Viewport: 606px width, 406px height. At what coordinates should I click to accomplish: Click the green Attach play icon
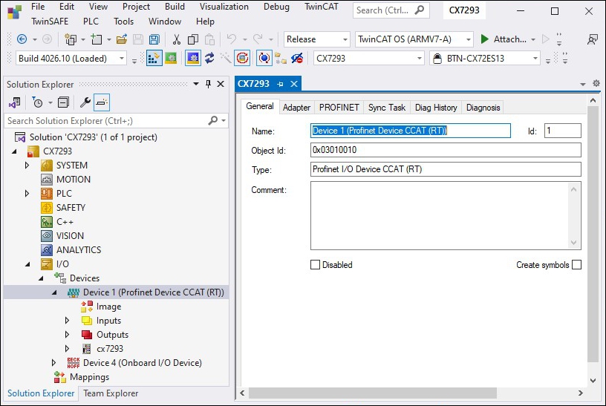(x=484, y=39)
